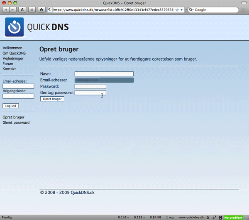Viewport: 249px width, 220px height.
Task: Reload the page with the refresh icon
Action: pos(22,10)
